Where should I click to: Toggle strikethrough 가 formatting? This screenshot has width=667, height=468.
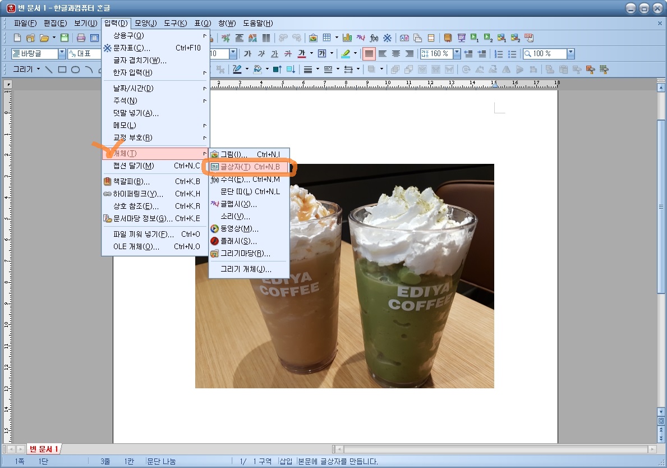point(288,54)
